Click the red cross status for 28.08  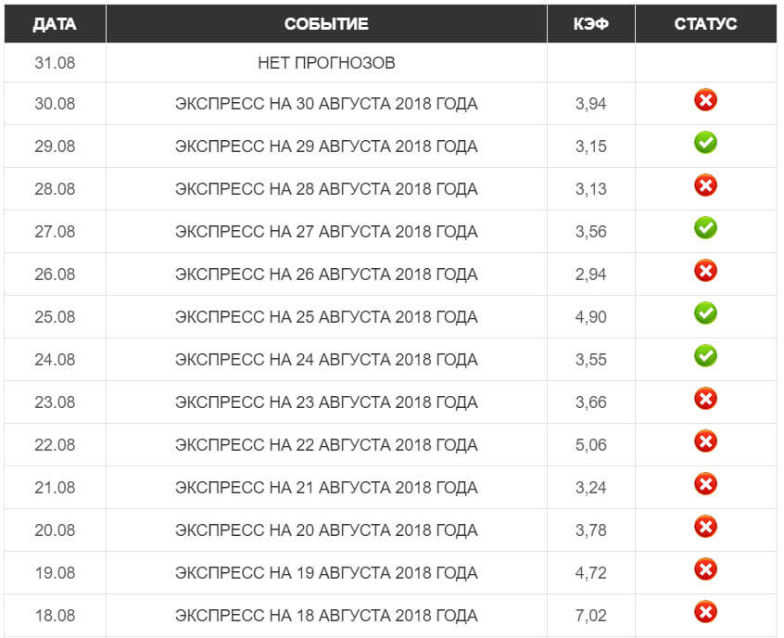pos(705,186)
